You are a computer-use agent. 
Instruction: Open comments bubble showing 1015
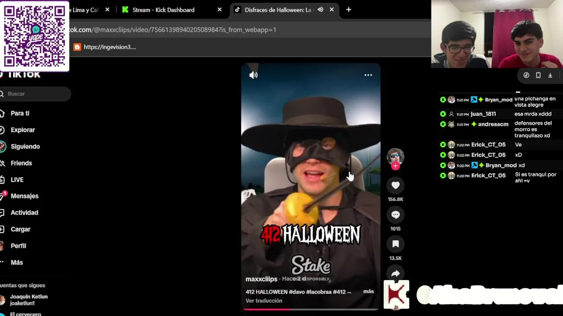pyautogui.click(x=395, y=215)
